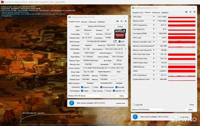Click Close button in Sensors GPU-Z window
The width and height of the screenshot is (200, 126).
click(191, 110)
